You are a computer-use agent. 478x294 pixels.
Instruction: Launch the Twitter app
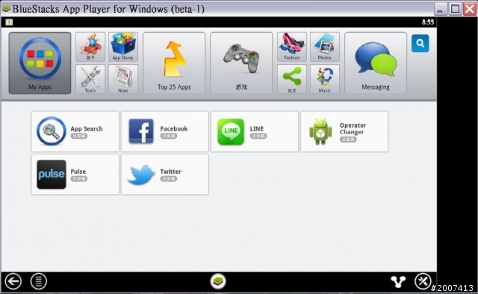[164, 175]
